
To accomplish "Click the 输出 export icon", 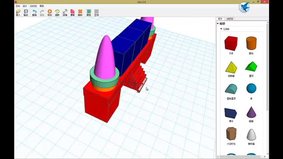I will 26,12.
